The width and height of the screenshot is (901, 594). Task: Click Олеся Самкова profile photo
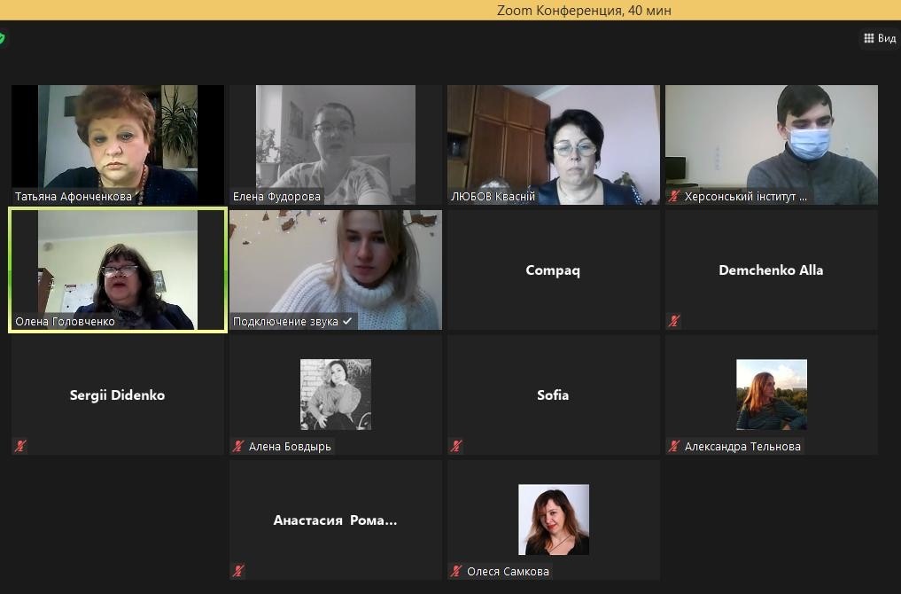point(554,520)
